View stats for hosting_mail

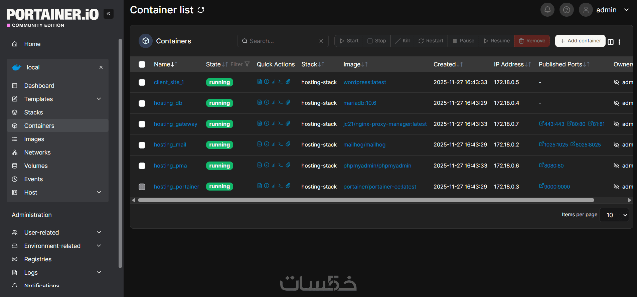(x=274, y=144)
